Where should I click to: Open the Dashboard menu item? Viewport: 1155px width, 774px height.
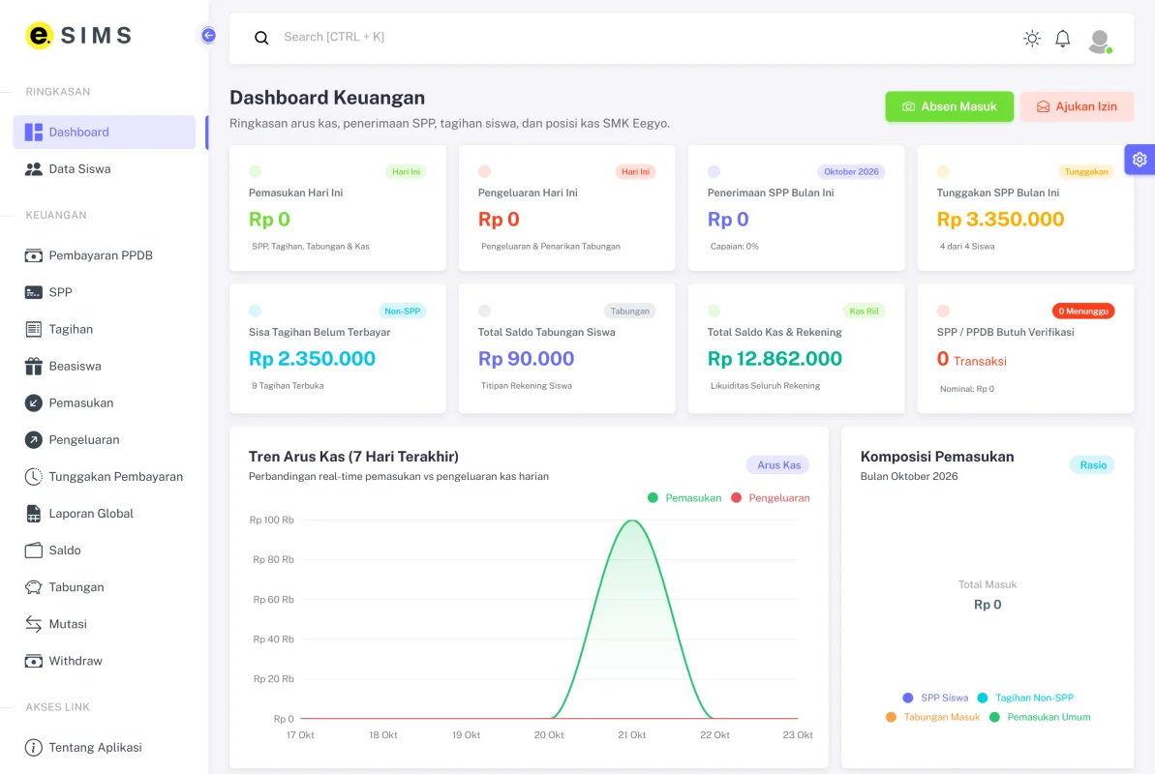104,132
